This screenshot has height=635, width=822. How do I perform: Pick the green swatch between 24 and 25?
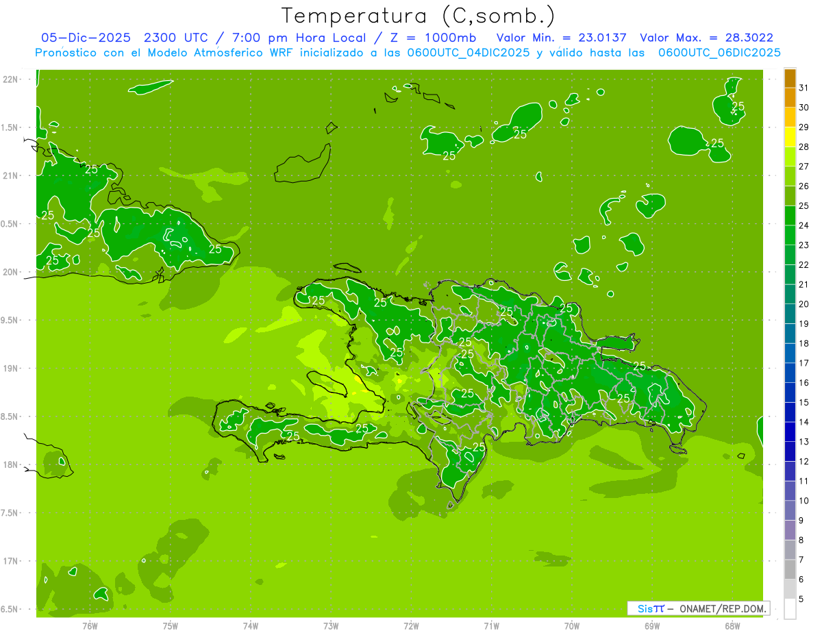tap(790, 216)
